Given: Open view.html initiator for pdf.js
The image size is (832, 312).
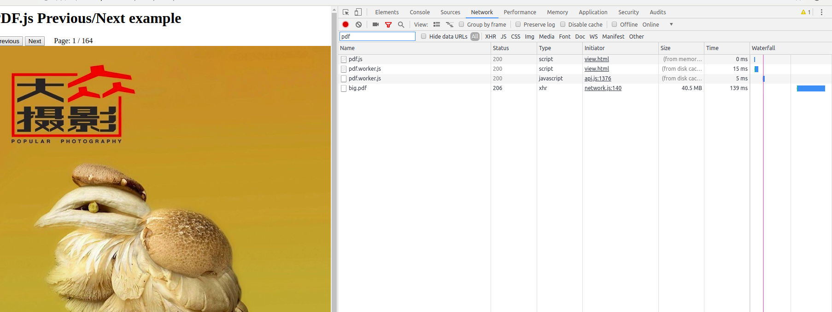Looking at the screenshot, I should point(597,59).
